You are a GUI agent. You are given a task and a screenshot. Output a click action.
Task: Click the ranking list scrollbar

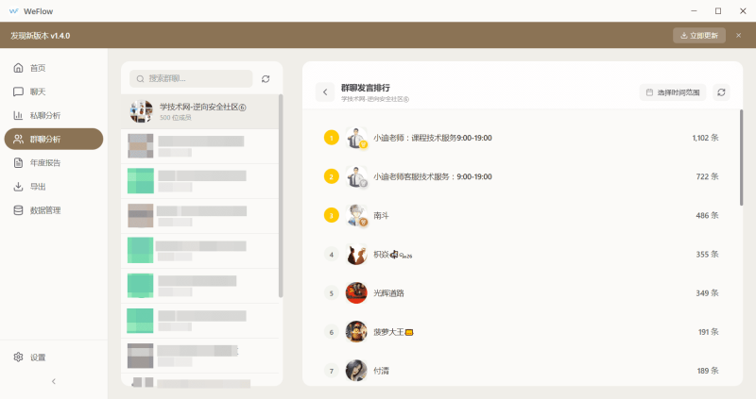pos(741,158)
